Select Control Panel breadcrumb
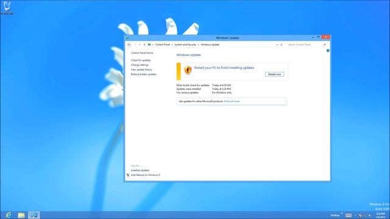The width and height of the screenshot is (390, 219). click(x=163, y=44)
